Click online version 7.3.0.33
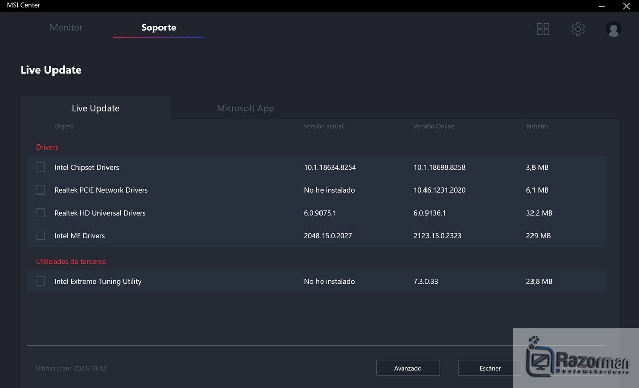Screen dimensions: 639x388 (x=425, y=282)
